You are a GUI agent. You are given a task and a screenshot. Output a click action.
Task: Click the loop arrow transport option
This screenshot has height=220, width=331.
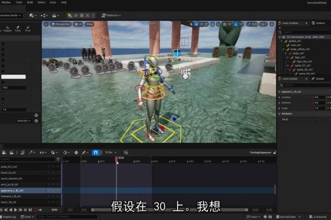pos(40,210)
